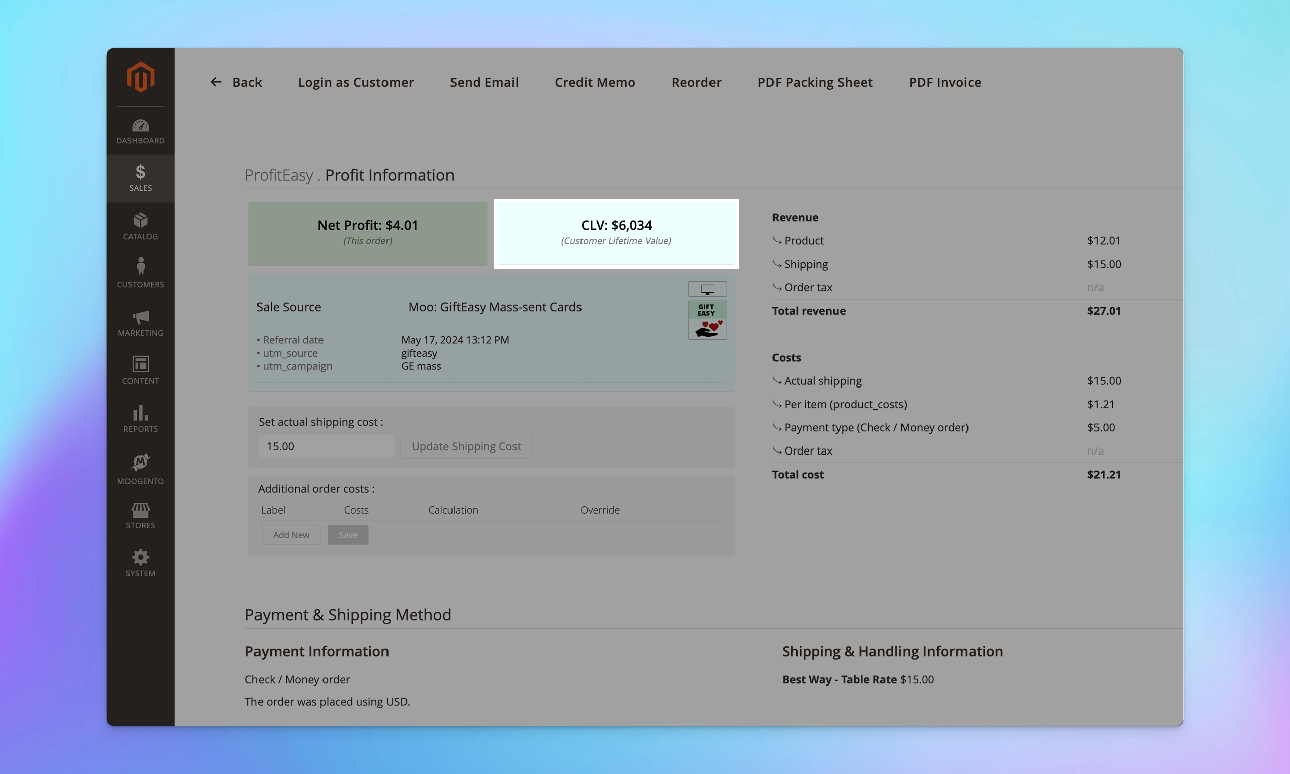Click the 'Moo: GiftEasy Mass-sent Cards' source text
The width and height of the screenshot is (1290, 774).
coord(495,307)
